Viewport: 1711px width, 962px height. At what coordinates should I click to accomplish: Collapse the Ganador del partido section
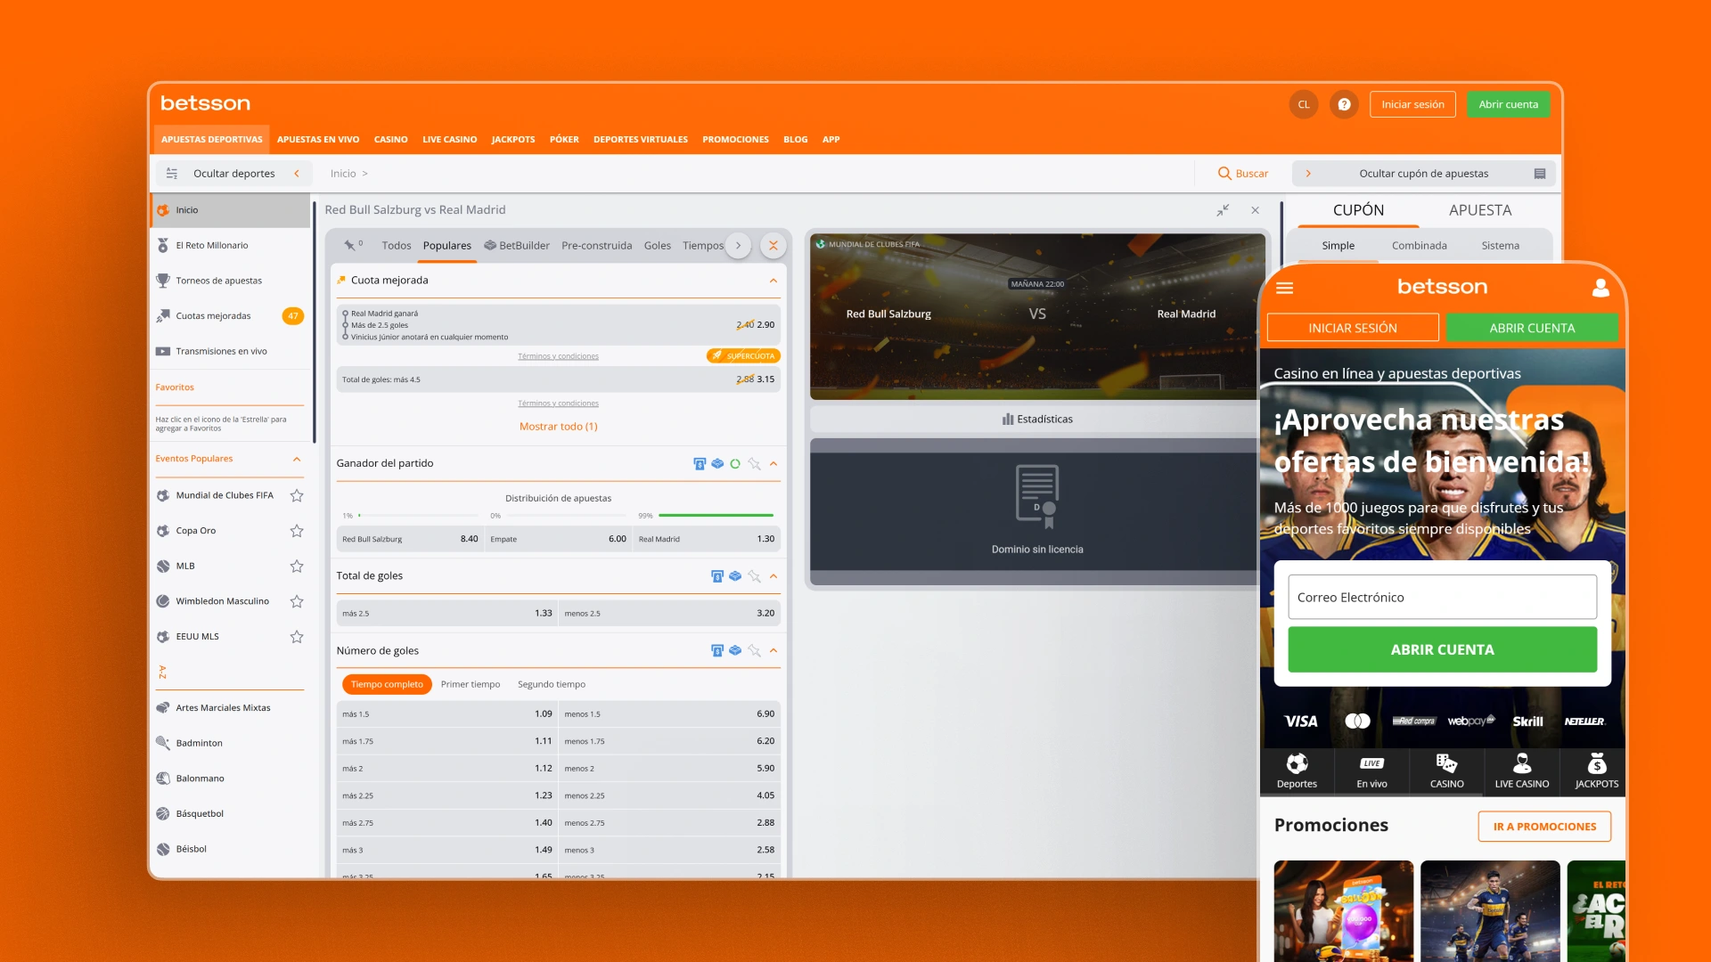pos(774,464)
